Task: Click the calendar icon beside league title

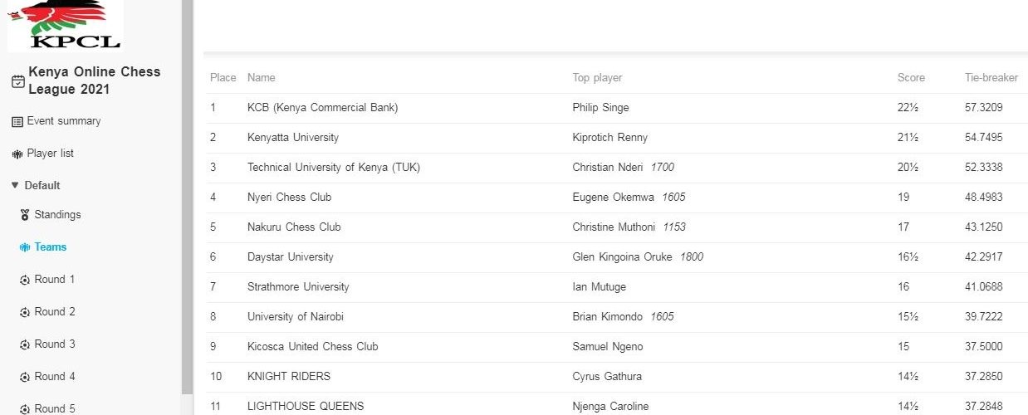Action: [17, 81]
